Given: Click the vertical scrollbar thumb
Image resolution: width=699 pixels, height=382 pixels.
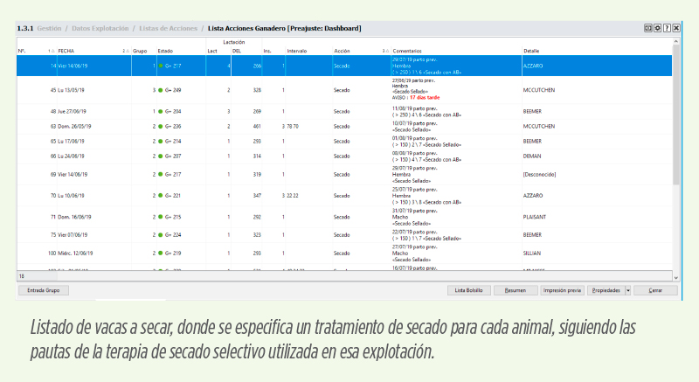Looking at the screenshot, I should pos(675,115).
